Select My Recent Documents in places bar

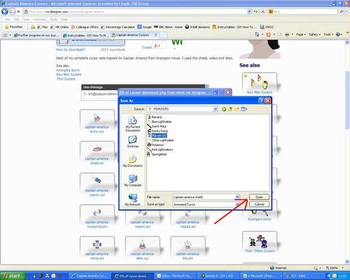(x=133, y=124)
